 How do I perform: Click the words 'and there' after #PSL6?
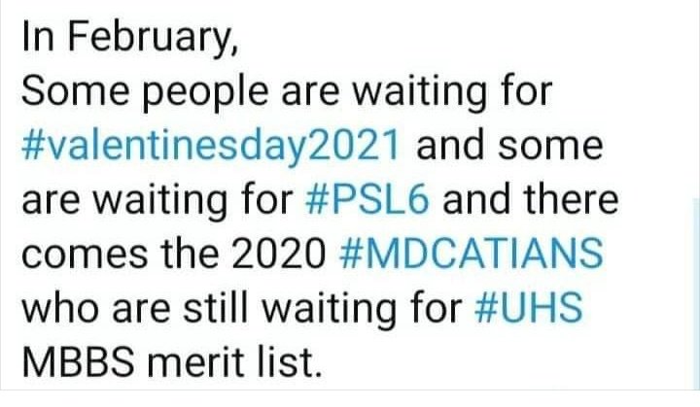click(x=531, y=199)
